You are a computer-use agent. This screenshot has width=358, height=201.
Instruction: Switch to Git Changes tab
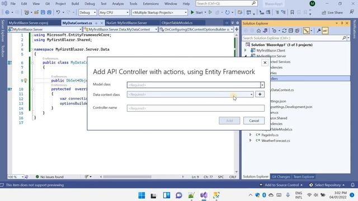point(281,176)
